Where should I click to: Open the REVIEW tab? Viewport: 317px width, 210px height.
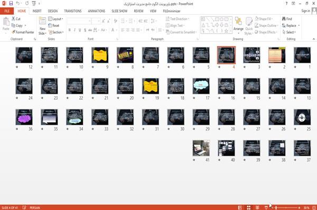pyautogui.click(x=138, y=11)
